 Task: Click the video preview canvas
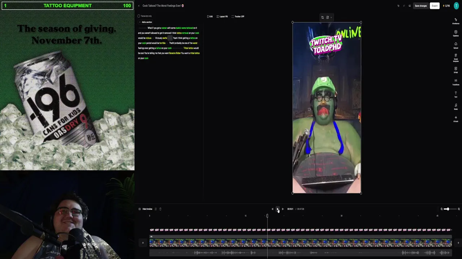point(327,108)
